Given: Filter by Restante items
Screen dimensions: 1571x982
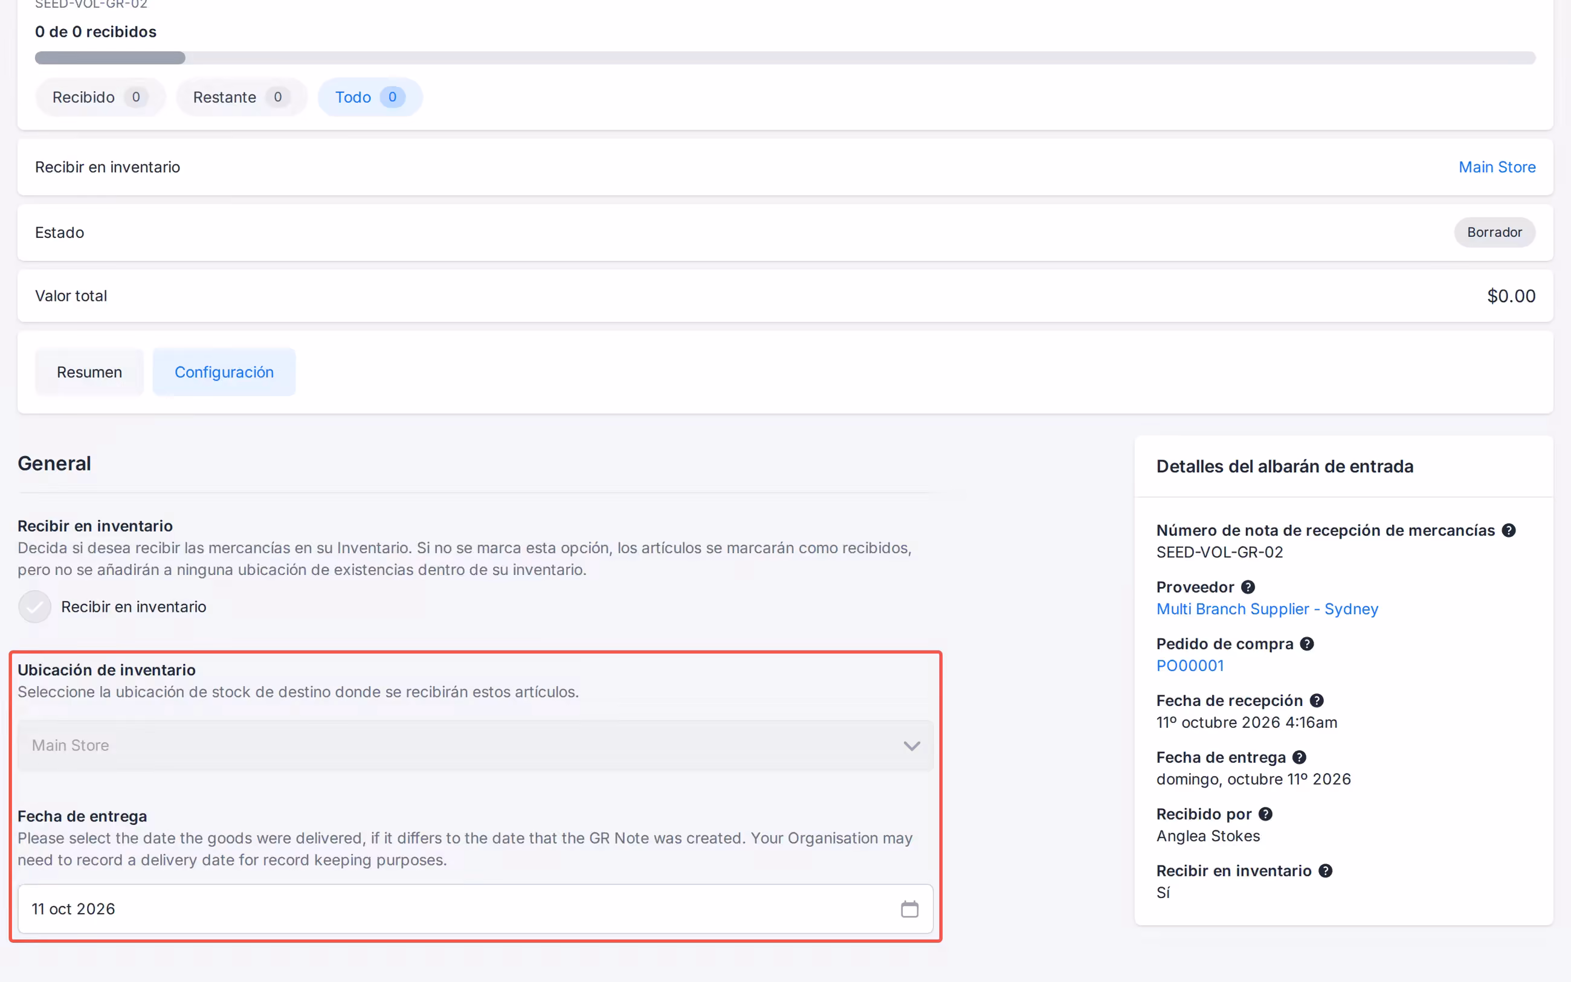Looking at the screenshot, I should click(241, 97).
